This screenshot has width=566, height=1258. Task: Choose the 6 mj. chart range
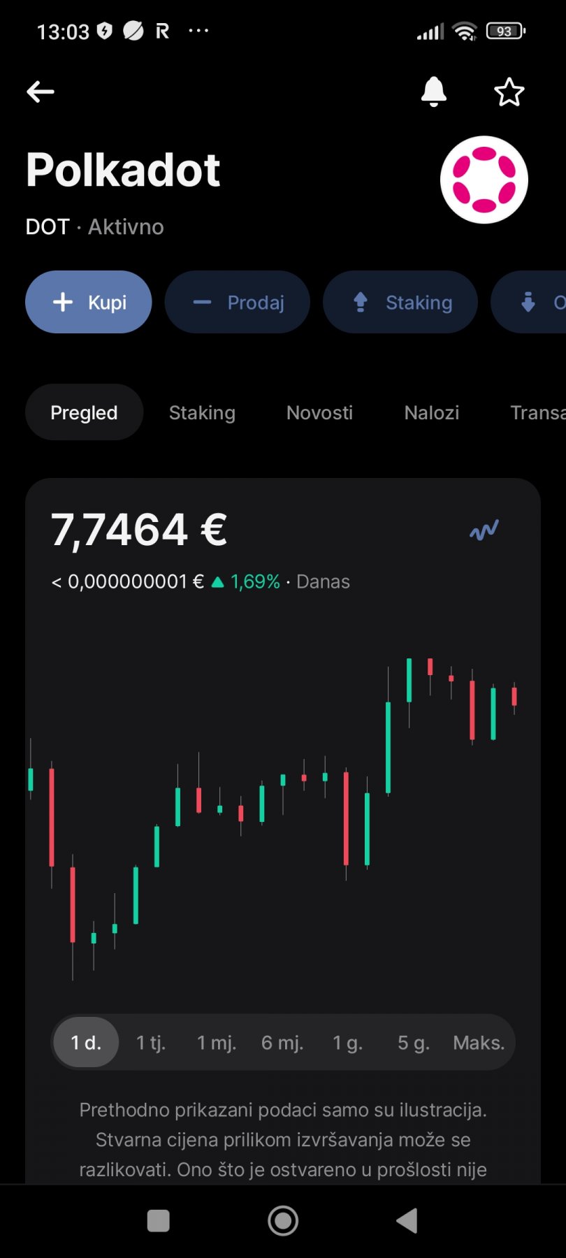click(x=282, y=1042)
